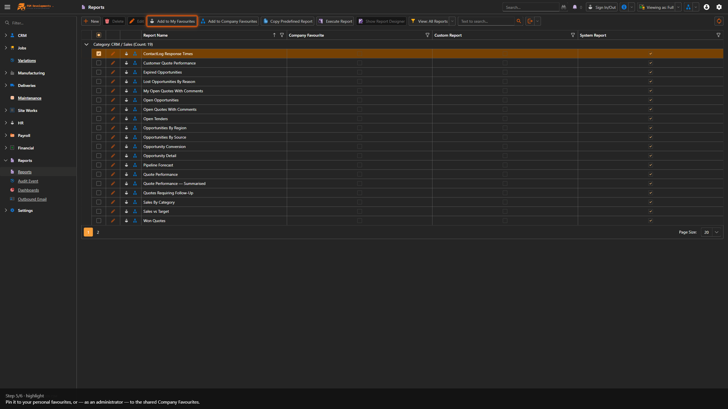Click the blue info icon
Viewport: 728px width, 409px height.
(624, 7)
